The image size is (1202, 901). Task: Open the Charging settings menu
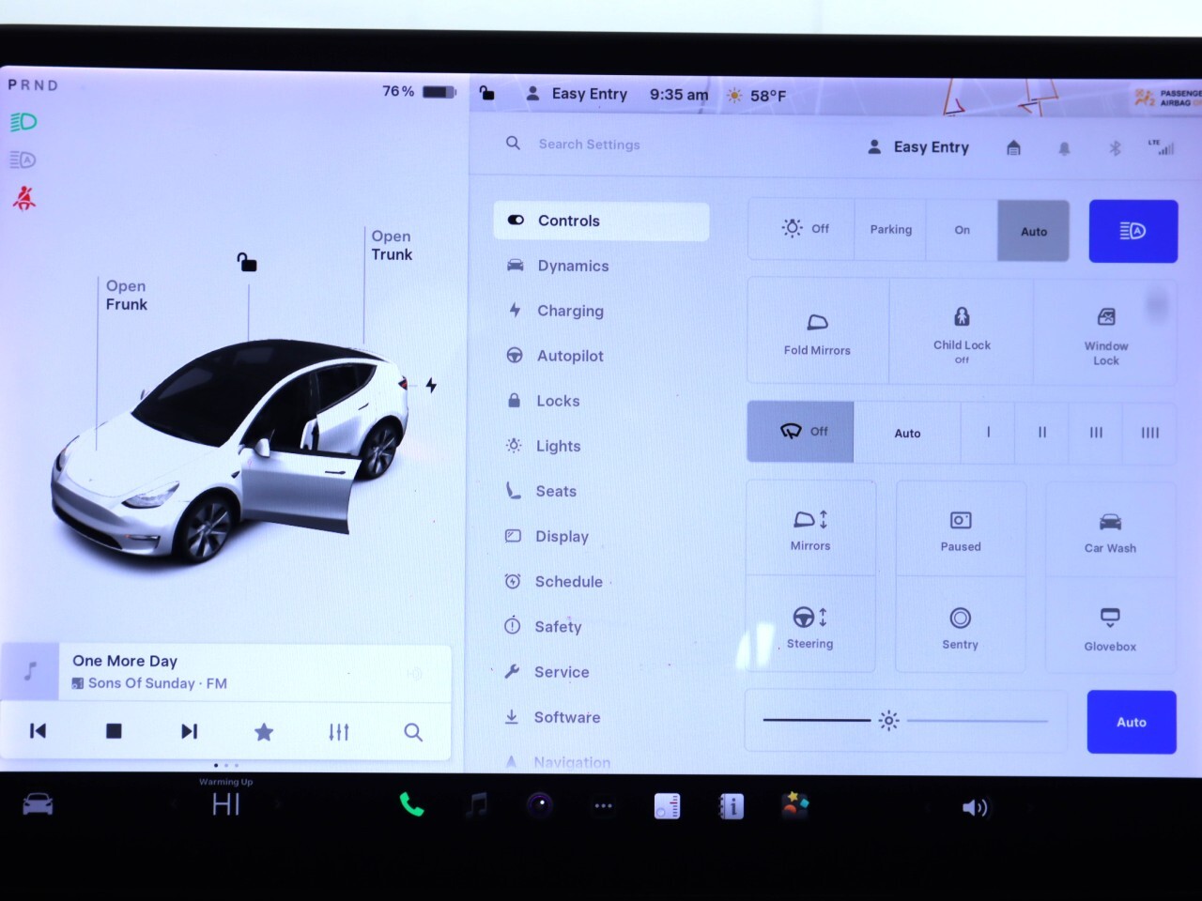click(570, 311)
